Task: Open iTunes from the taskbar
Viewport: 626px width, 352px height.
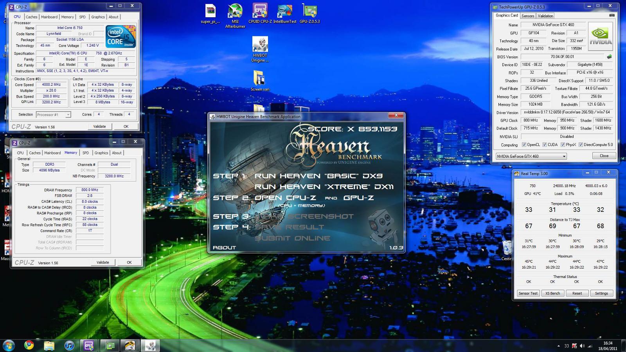Action: 69,345
